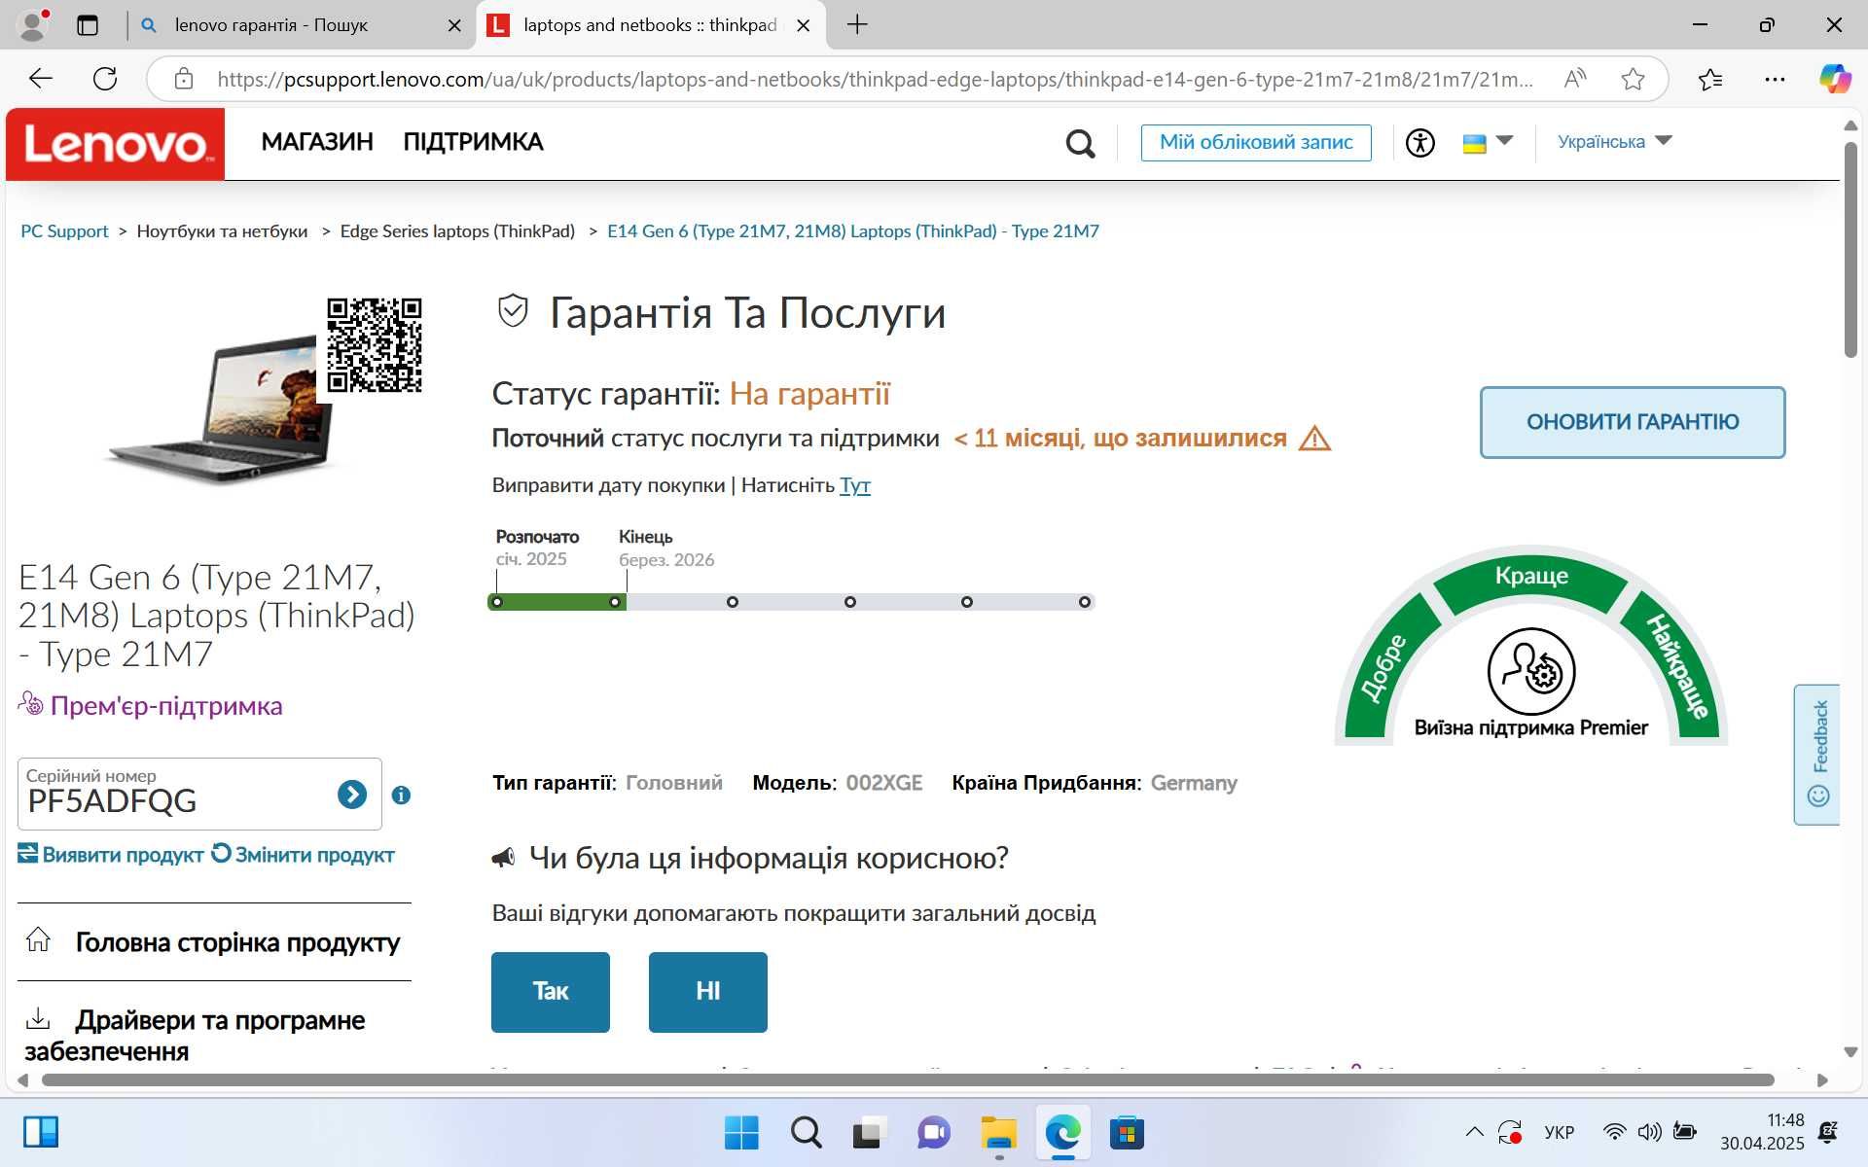1868x1167 pixels.
Task: Open Windows Start menu
Action: (x=741, y=1133)
